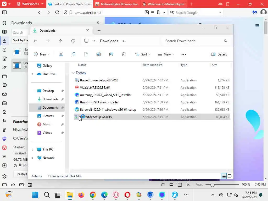The width and height of the screenshot is (268, 201).
Task: Click Explorer Refresh button
Action: click(73, 41)
